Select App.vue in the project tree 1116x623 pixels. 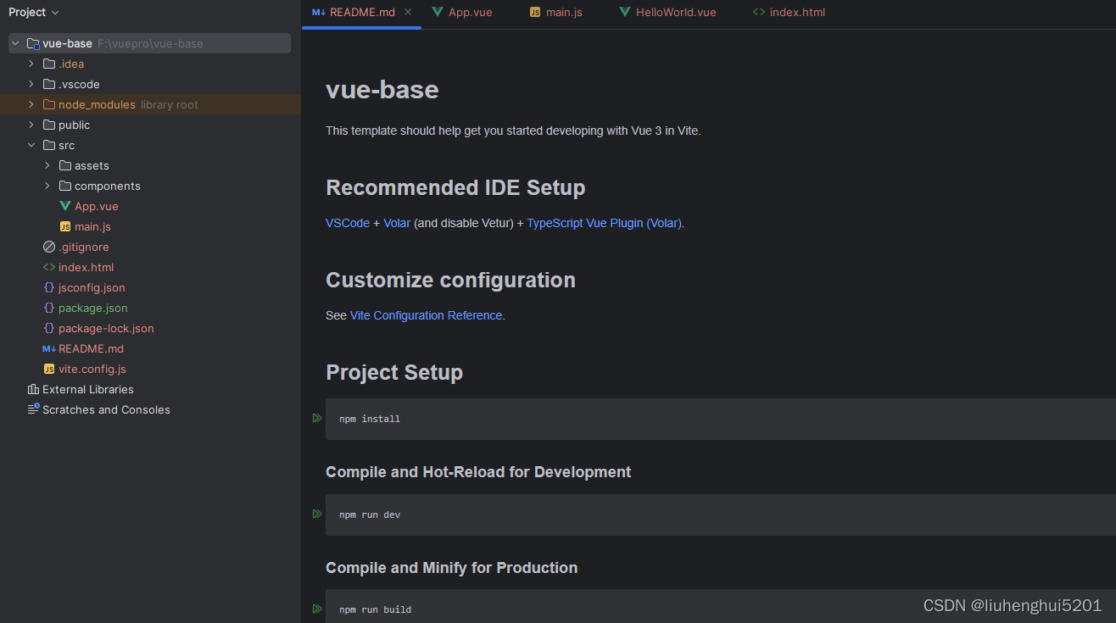97,206
